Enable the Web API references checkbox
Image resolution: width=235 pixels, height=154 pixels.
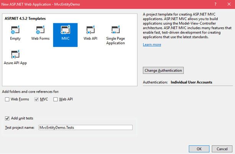[x=55, y=99]
